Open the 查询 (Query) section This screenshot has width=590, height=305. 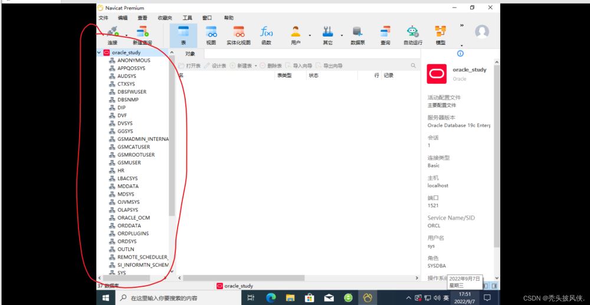385,36
